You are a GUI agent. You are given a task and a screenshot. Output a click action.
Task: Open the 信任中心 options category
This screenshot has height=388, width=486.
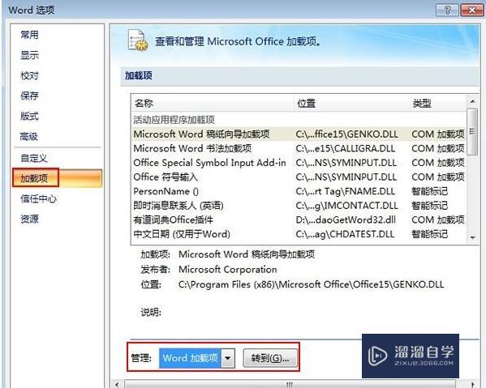point(38,198)
